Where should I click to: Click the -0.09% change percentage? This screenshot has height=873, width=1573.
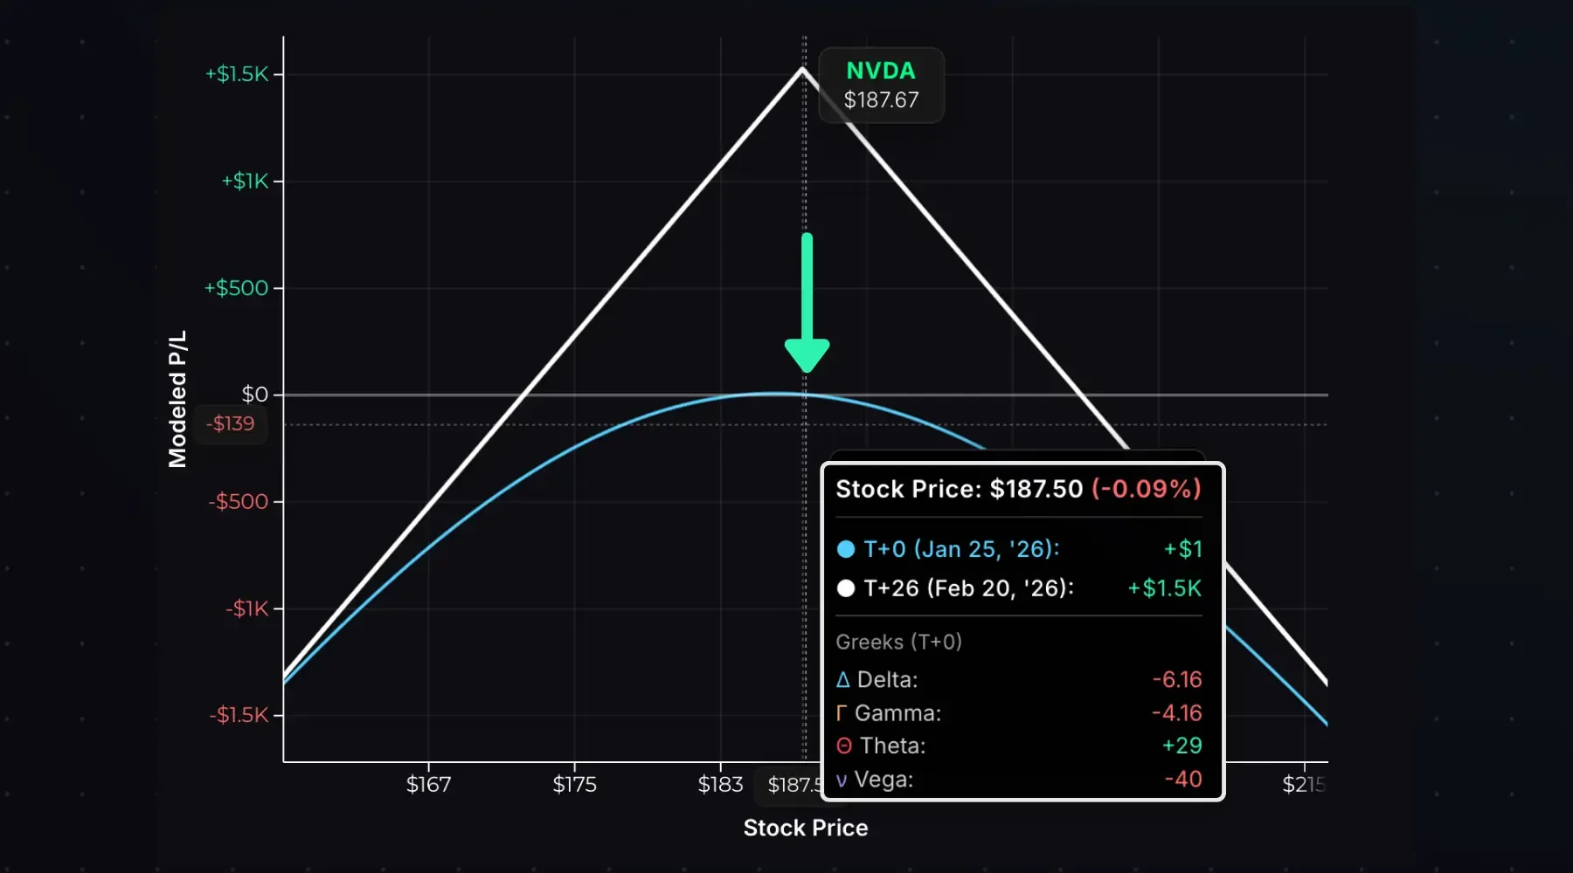(1147, 489)
